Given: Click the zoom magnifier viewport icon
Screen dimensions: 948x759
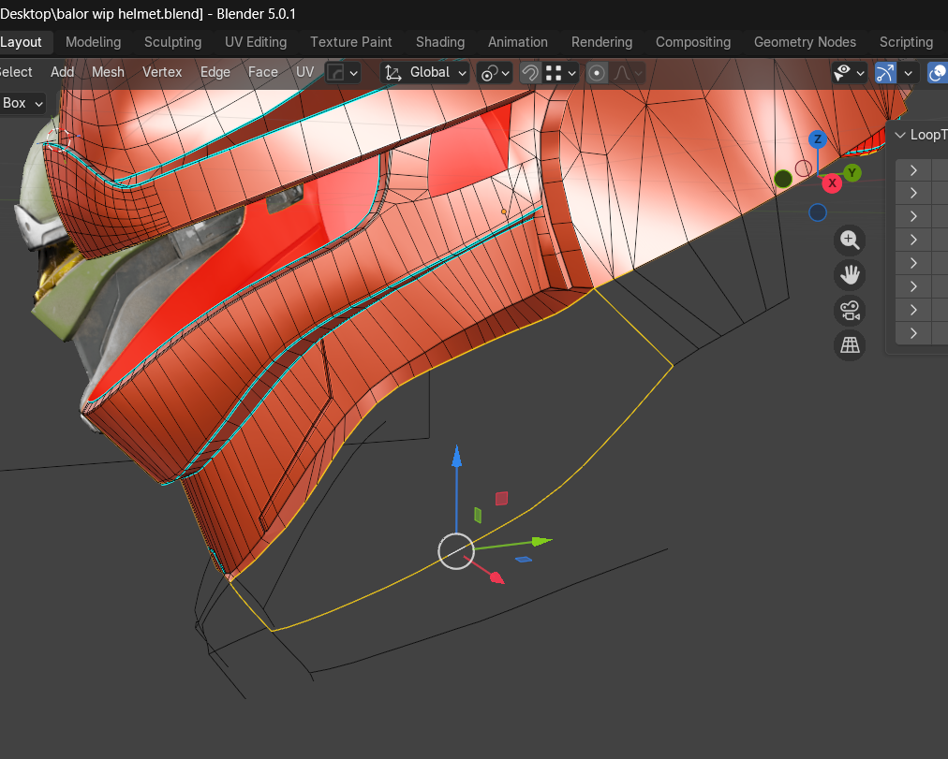Looking at the screenshot, I should point(850,240).
